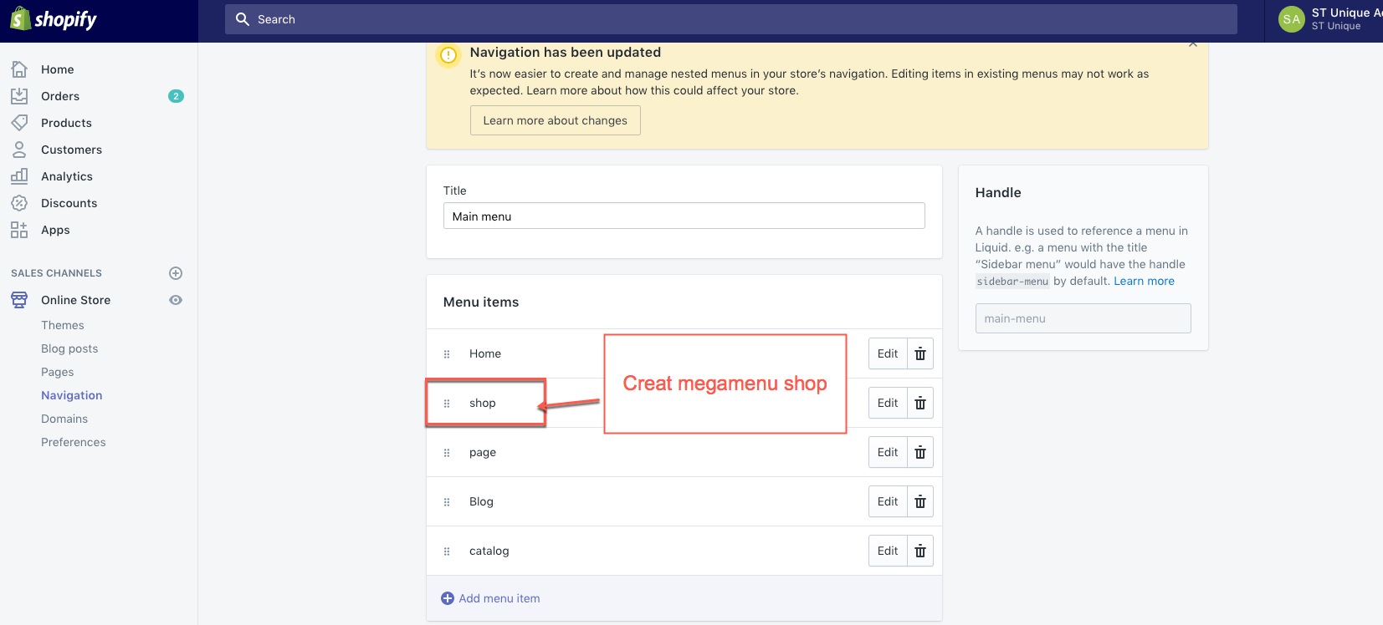
Task: Delete the shop menu item
Action: point(920,403)
